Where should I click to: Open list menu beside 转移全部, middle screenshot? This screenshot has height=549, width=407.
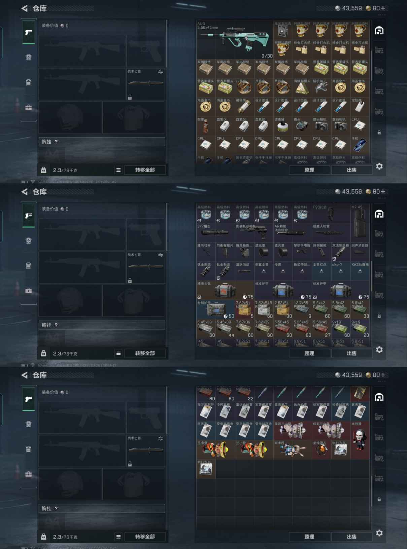118,353
